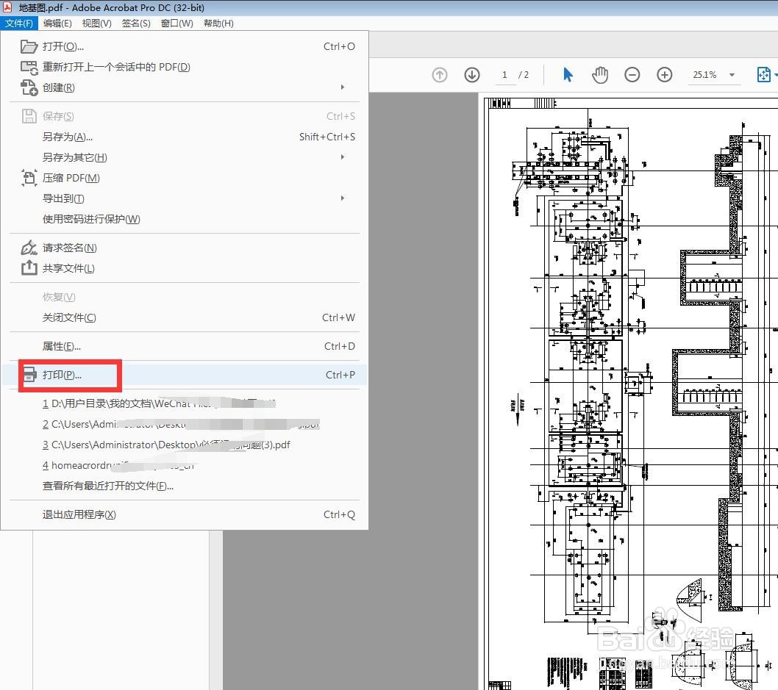Select the hand pan tool
This screenshot has height=690, width=778.
click(x=600, y=75)
